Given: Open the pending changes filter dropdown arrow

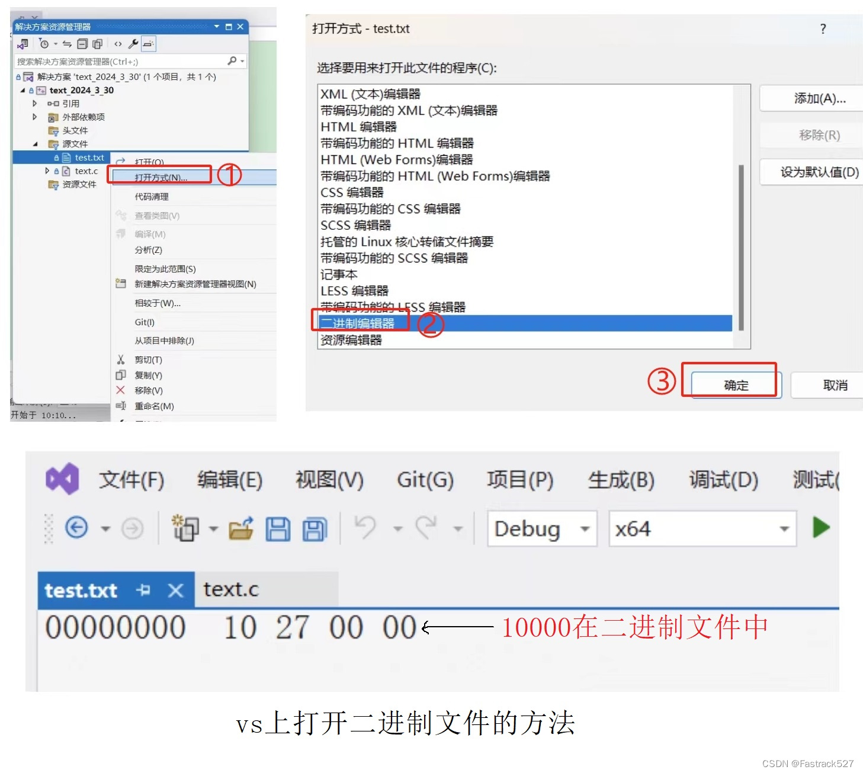Looking at the screenshot, I should coord(56,44).
